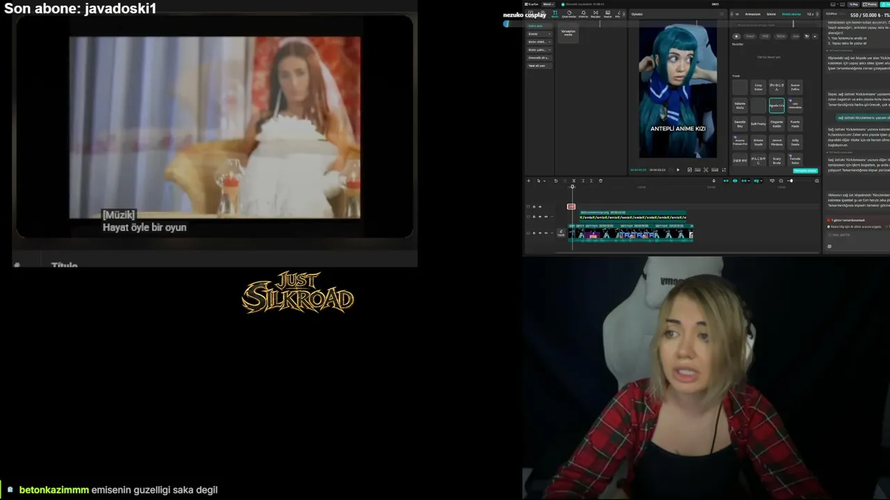Lock the subtitle track

tap(534, 217)
